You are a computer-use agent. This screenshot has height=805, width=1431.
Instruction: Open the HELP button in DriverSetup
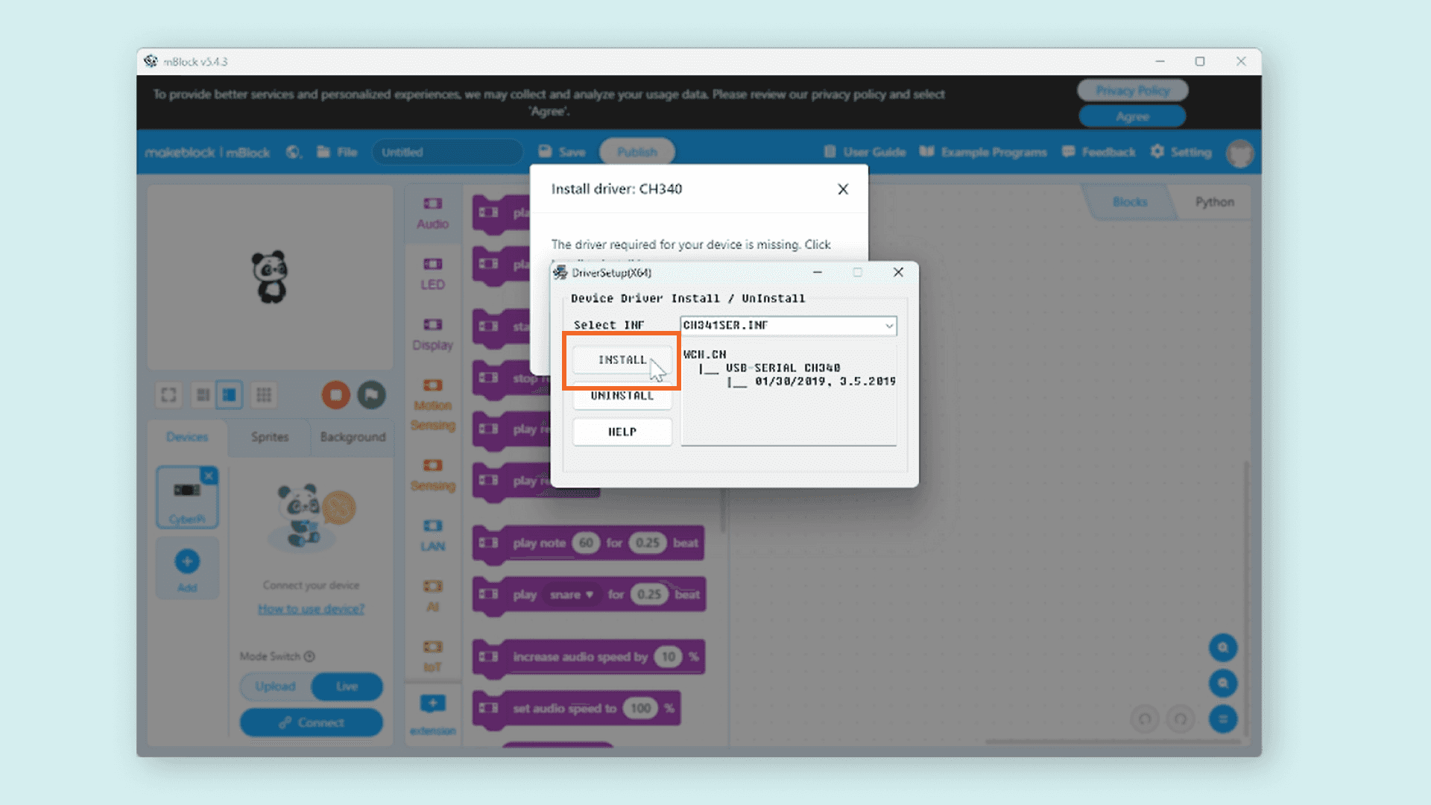622,432
